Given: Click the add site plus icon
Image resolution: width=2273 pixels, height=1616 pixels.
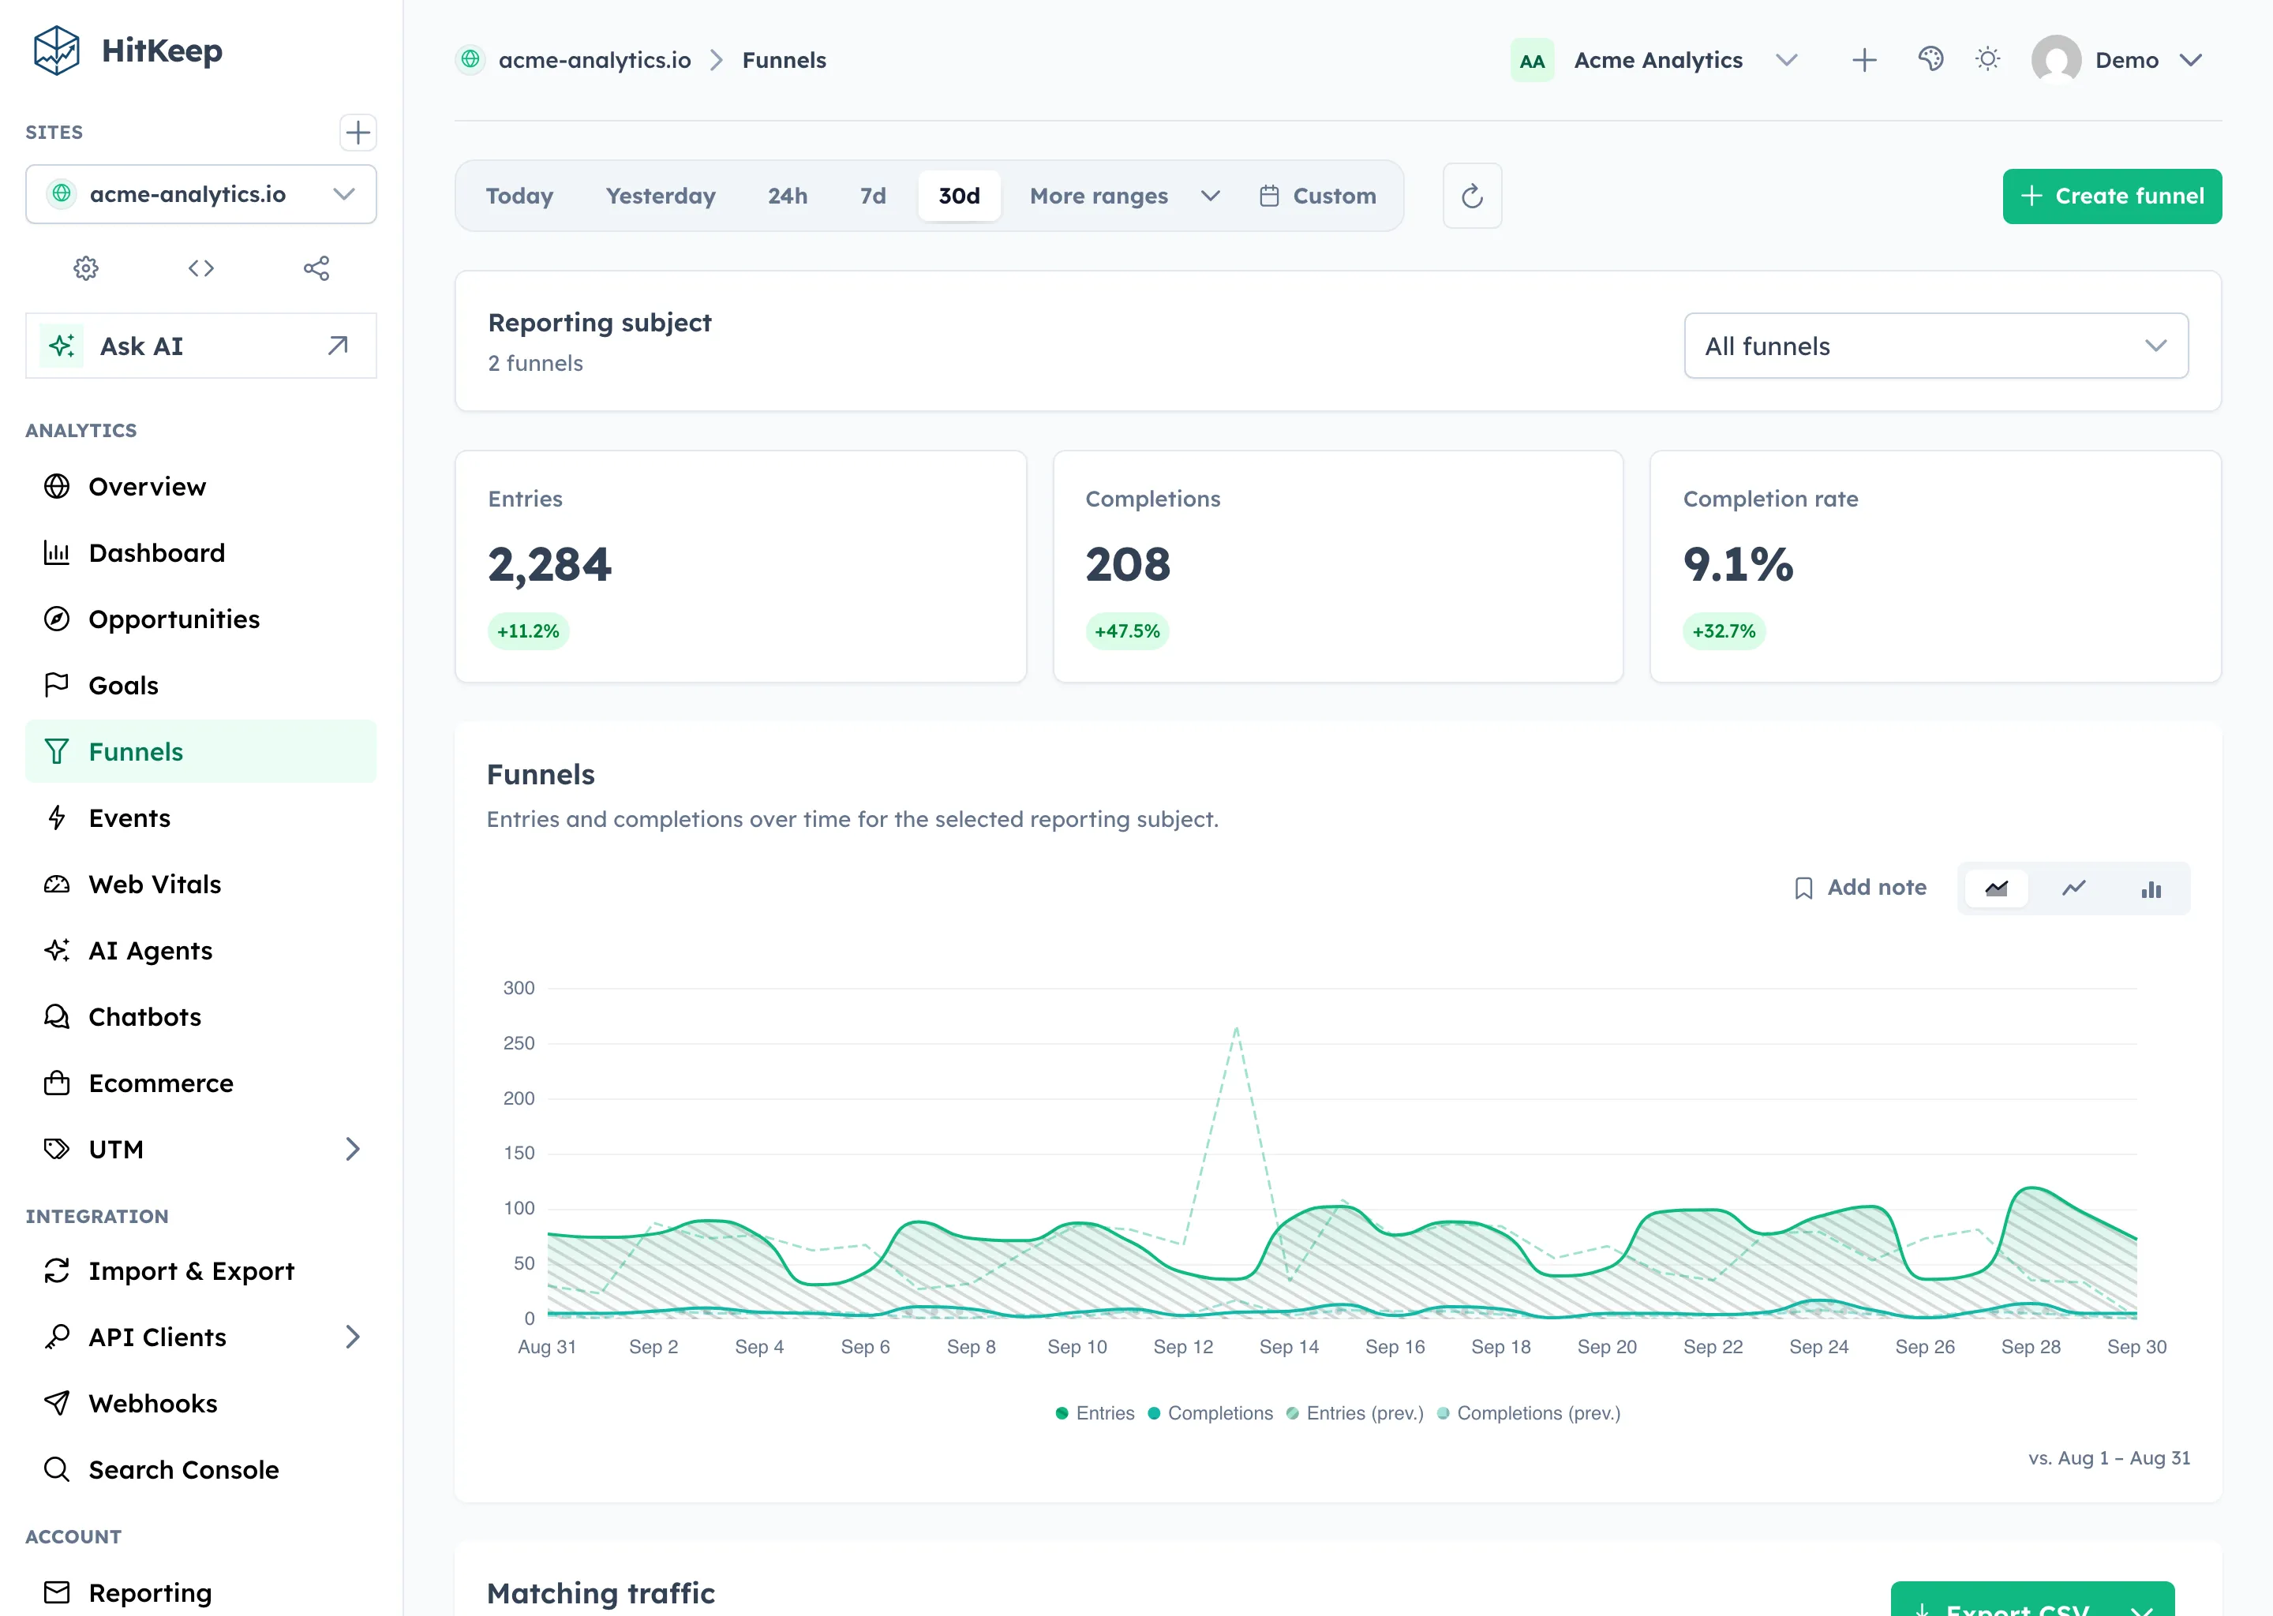Looking at the screenshot, I should [x=358, y=133].
